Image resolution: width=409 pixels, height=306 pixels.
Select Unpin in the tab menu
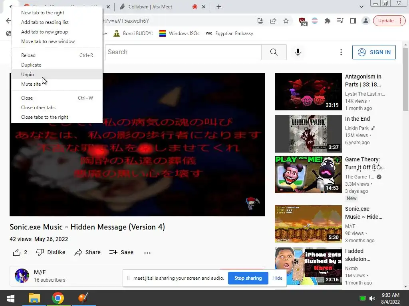[x=57, y=75]
